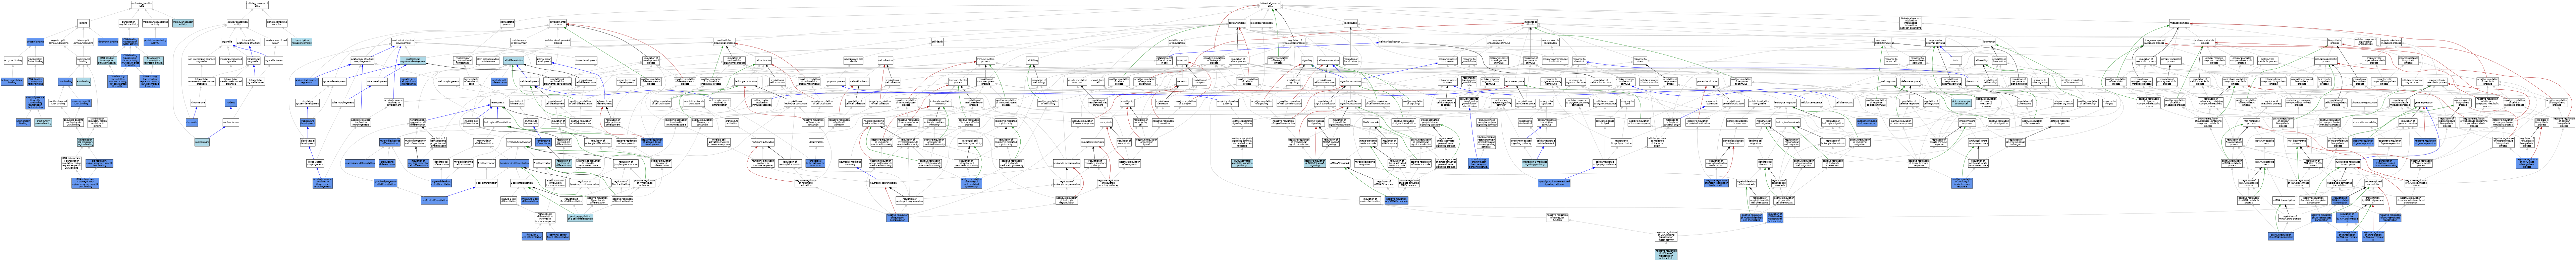Image resolution: width=2576 pixels, height=261 pixels.
Task: Select the 'multicellular organismal process' node
Action: coord(725,42)
